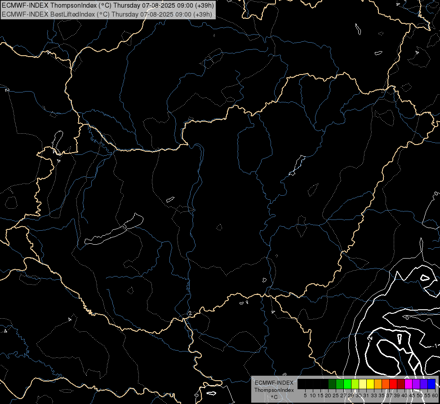This screenshot has height=404, width=440.
Task: Pick the bright red 37–39 legend swatch
Action: pos(393,384)
